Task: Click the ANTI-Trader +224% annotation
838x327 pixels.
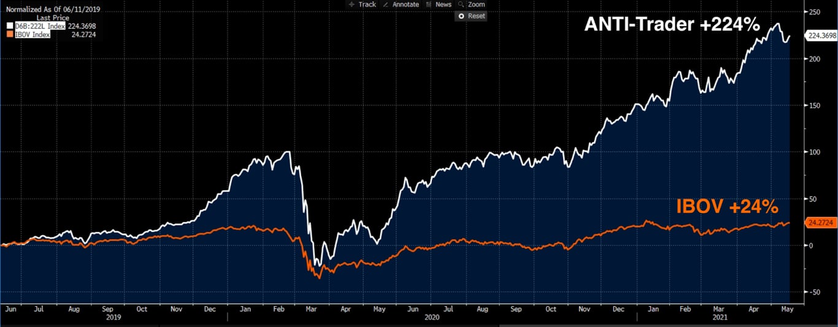Action: click(x=672, y=25)
